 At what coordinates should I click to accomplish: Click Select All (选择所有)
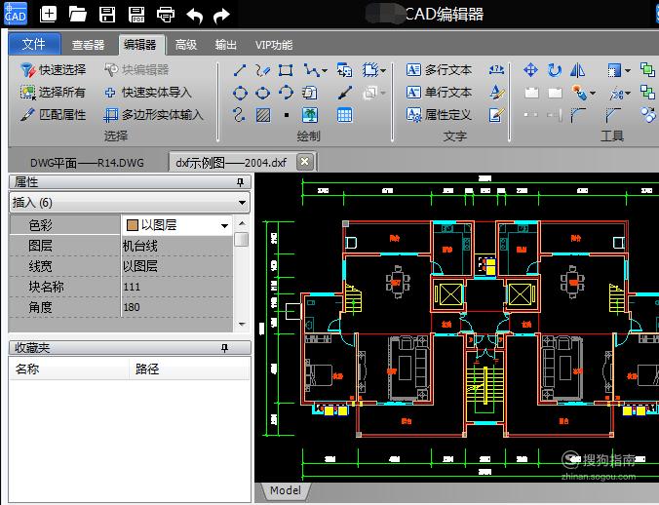[53, 93]
